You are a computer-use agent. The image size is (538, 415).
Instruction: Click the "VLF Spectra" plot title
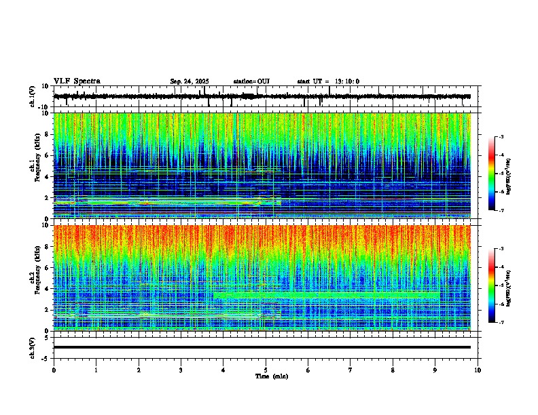tap(77, 81)
